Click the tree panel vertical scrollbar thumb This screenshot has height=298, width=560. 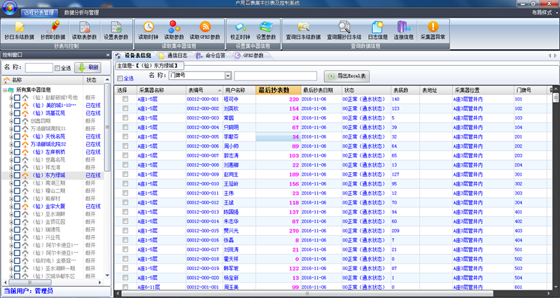(107, 127)
